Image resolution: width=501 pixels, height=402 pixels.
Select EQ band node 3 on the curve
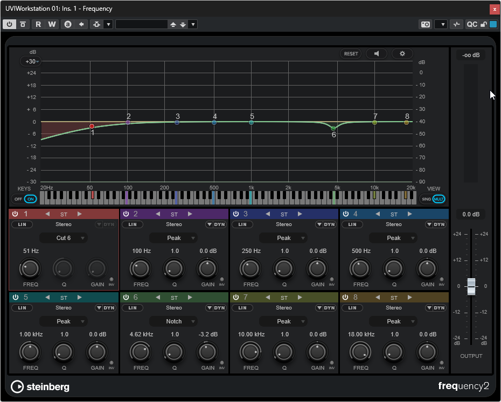[177, 122]
